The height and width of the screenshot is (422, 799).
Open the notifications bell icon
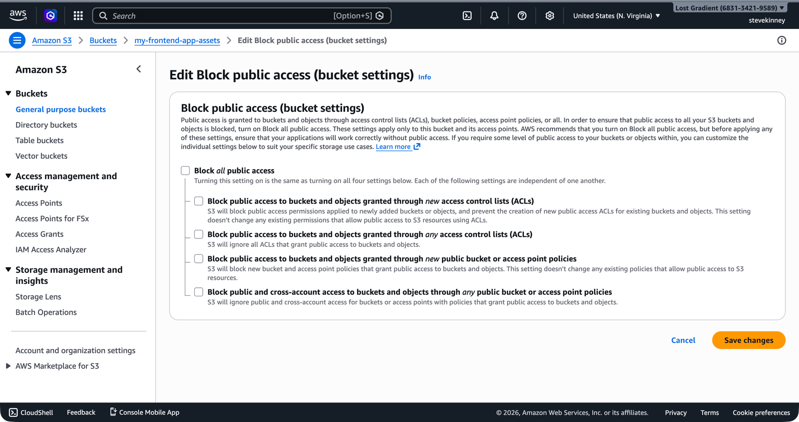[494, 15]
